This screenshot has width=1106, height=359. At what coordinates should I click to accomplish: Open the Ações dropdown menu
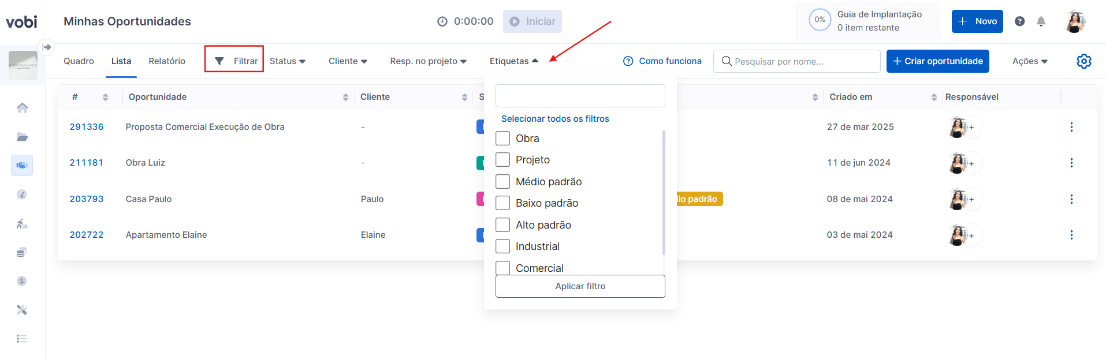1030,61
